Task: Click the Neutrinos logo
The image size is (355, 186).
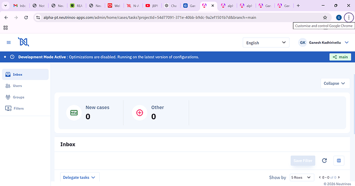Action: point(23,42)
